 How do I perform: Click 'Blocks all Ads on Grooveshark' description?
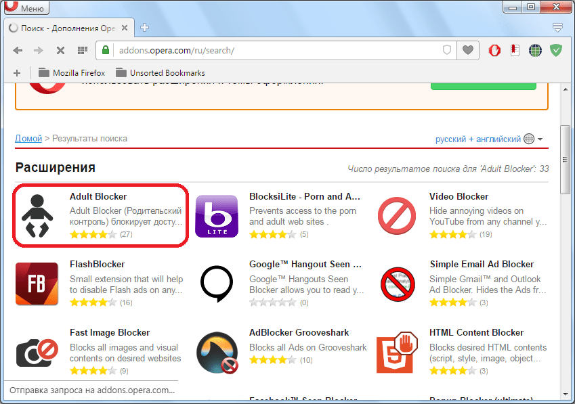[307, 347]
